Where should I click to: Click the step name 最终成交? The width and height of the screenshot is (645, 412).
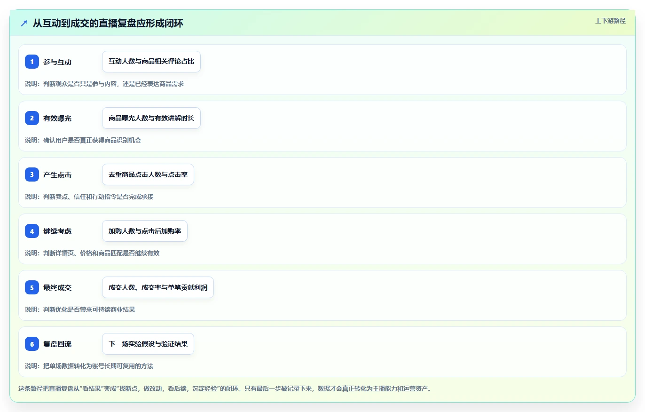tap(57, 288)
